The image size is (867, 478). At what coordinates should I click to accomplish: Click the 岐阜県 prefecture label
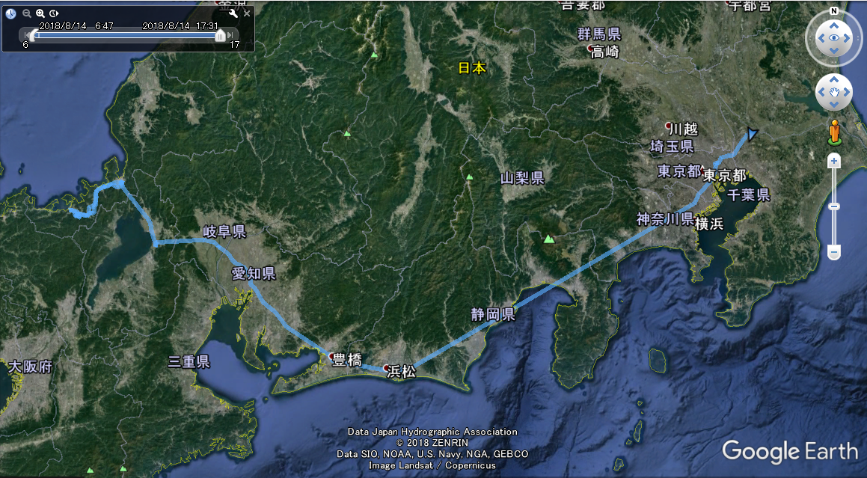coord(224,231)
